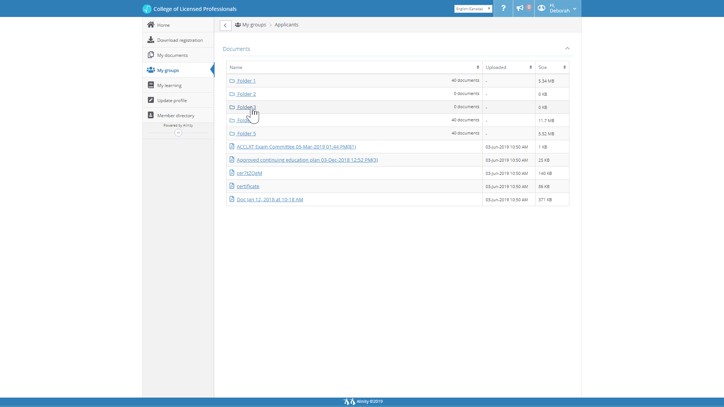
Task: Click the College of Licensed Professionals logo
Action: [x=147, y=9]
